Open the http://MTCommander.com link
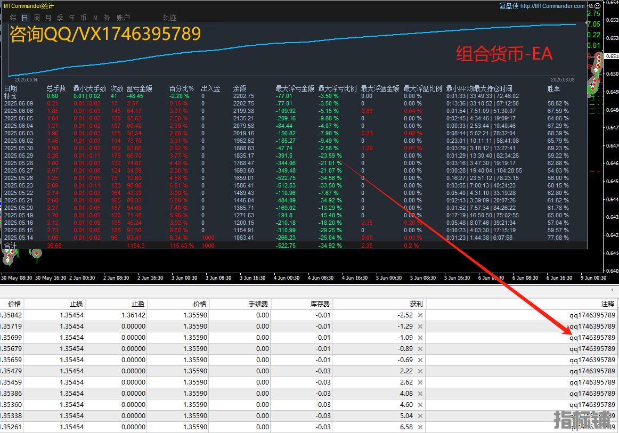 point(552,6)
